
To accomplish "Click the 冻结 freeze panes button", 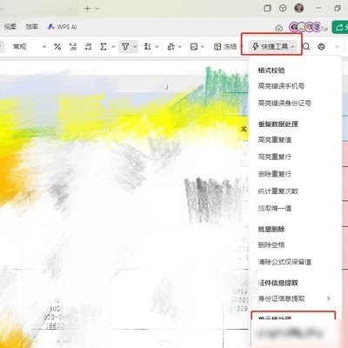I will pos(225,47).
